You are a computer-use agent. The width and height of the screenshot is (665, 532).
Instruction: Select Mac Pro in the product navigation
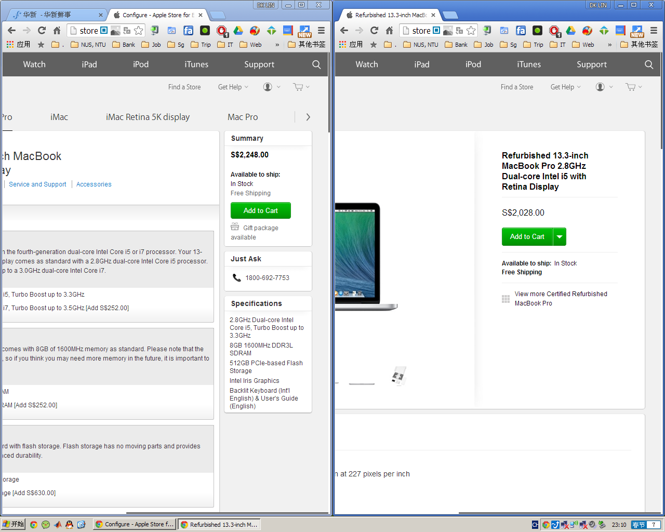[243, 117]
